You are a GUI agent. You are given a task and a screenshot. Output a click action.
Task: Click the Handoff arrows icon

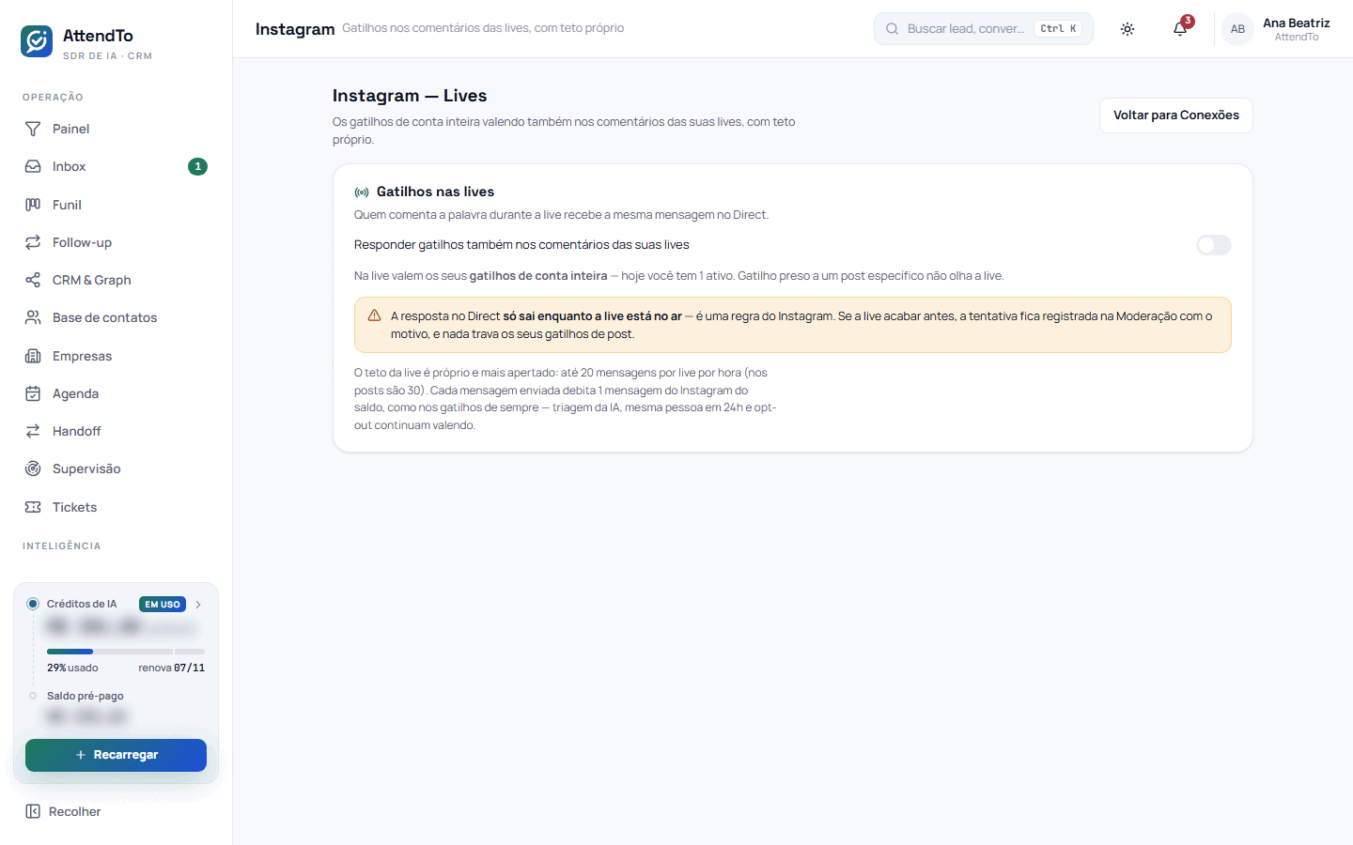[x=33, y=431]
